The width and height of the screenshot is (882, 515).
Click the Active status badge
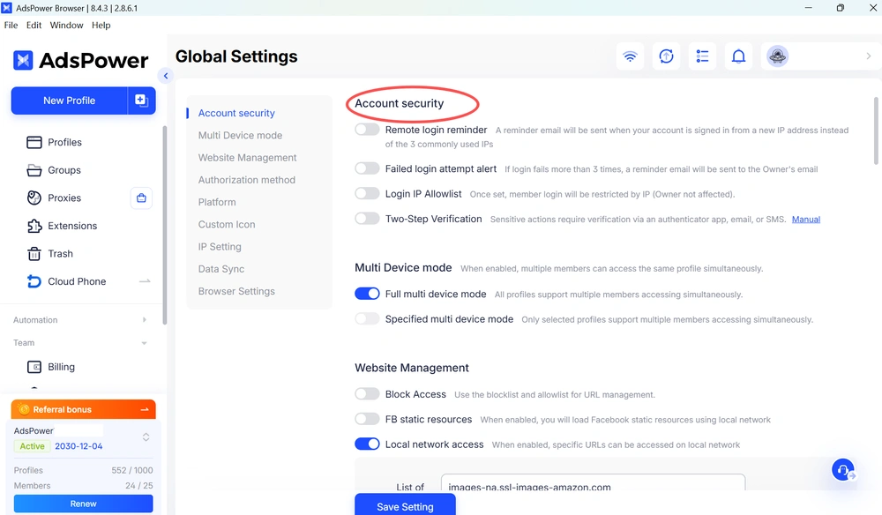point(32,446)
